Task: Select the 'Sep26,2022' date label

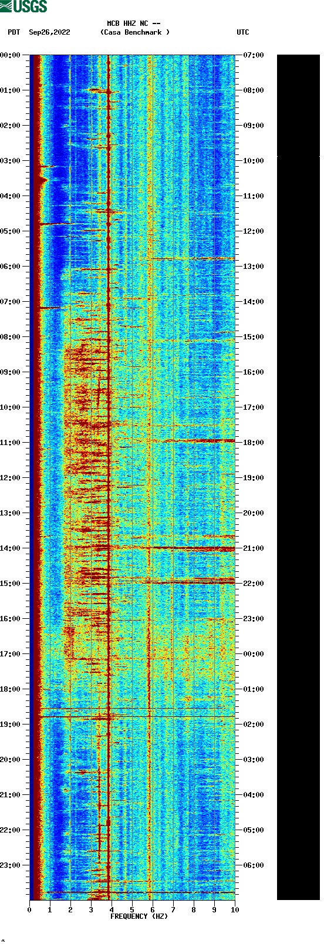Action: pos(49,32)
